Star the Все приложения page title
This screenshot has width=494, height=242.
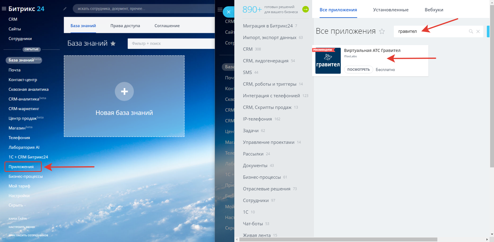pos(382,31)
